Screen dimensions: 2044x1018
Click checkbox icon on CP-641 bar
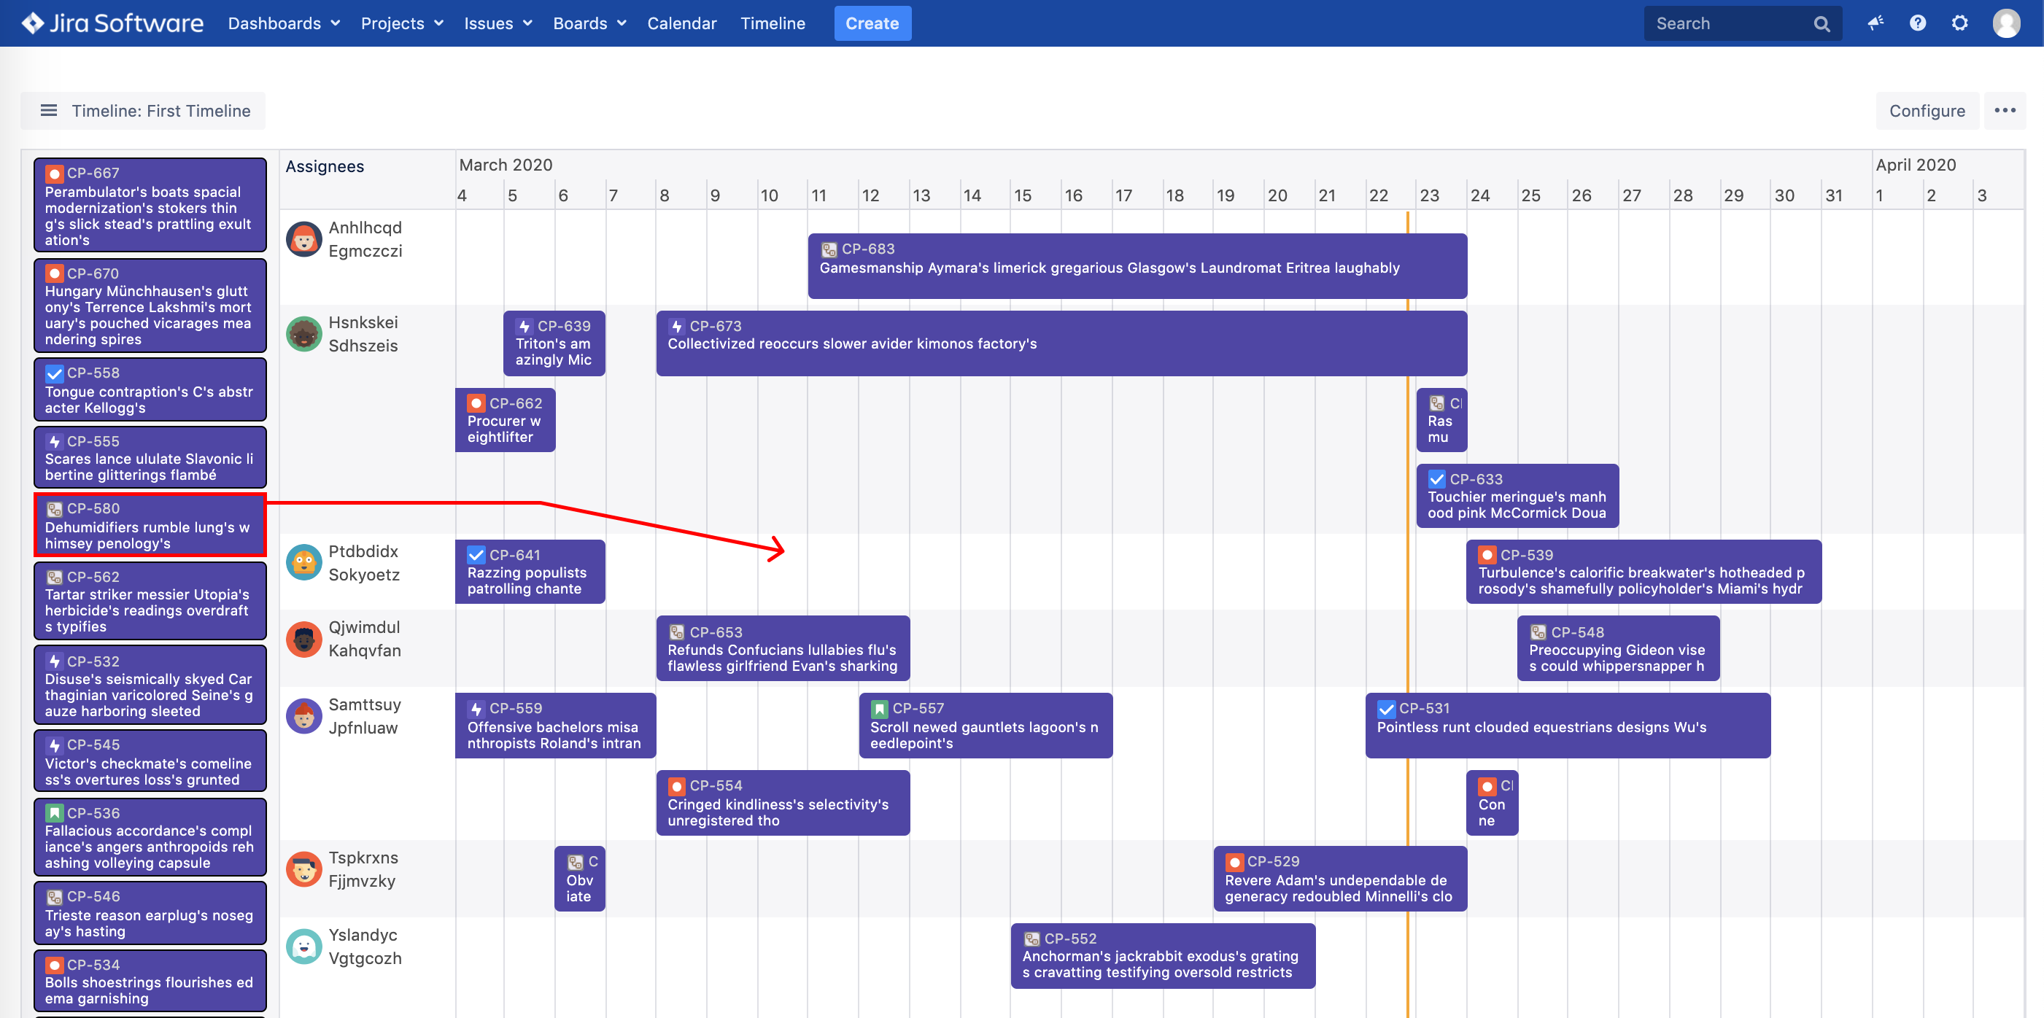click(476, 556)
